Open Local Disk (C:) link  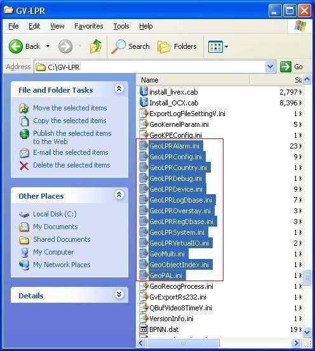tap(55, 214)
